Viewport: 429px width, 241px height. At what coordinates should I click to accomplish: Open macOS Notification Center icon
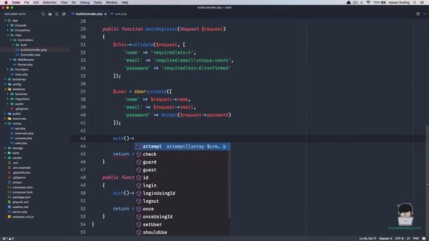tap(422, 3)
